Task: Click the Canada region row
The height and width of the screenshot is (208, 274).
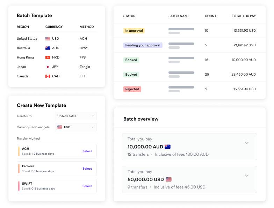Action: [x=57, y=76]
